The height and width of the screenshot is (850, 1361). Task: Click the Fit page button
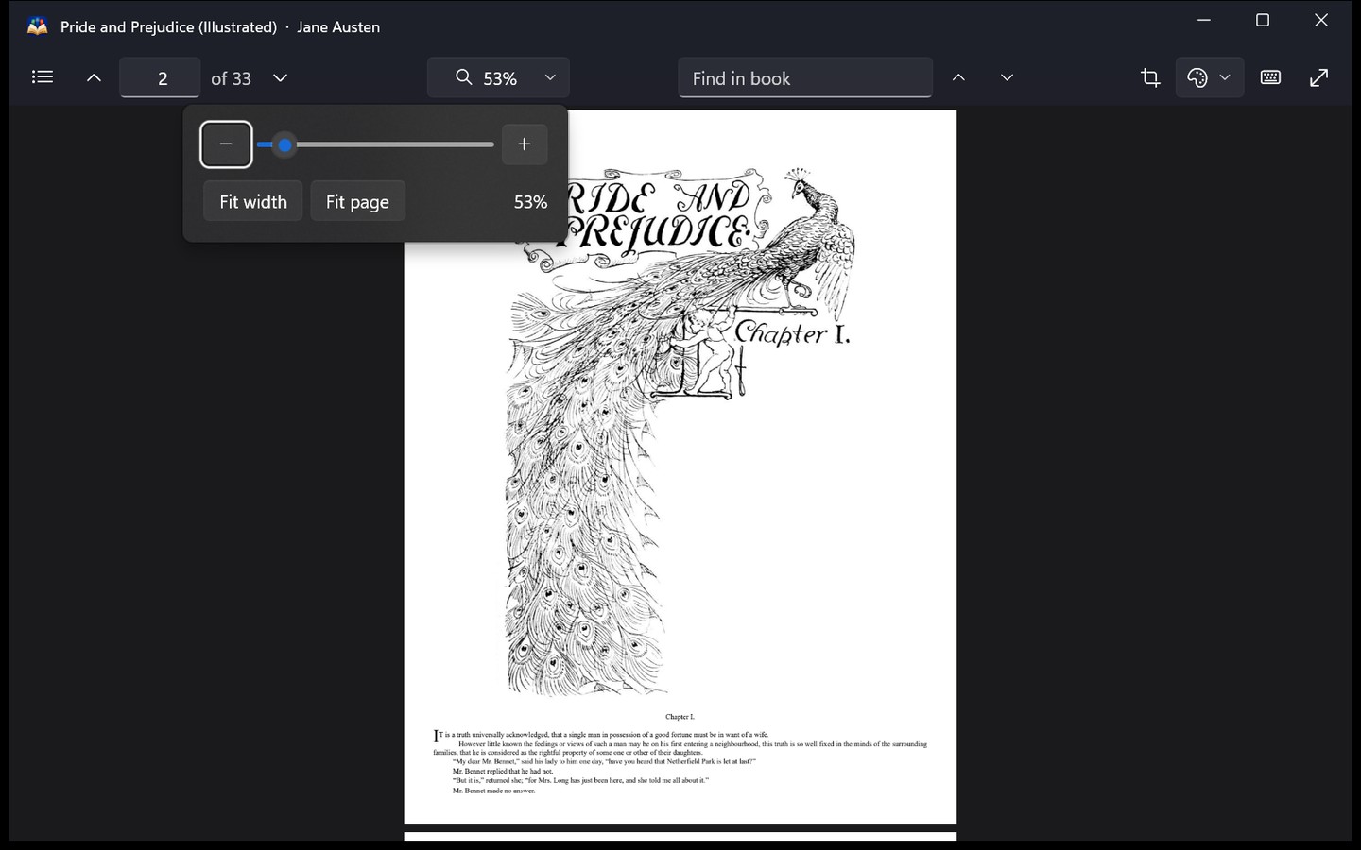click(357, 201)
